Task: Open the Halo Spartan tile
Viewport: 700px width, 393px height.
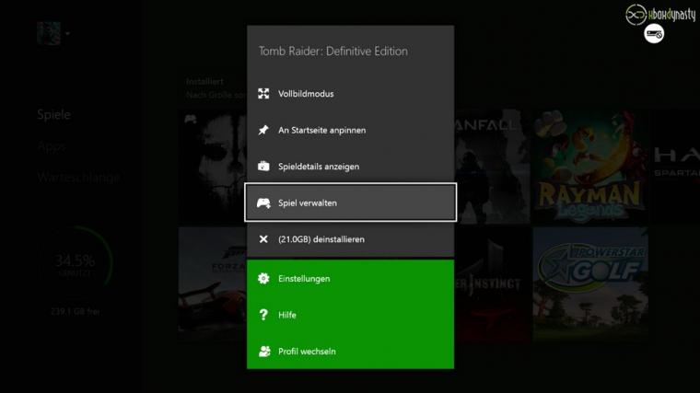Action: 675,167
